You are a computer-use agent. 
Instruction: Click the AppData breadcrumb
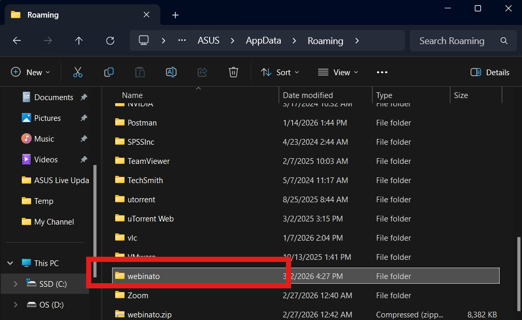263,40
